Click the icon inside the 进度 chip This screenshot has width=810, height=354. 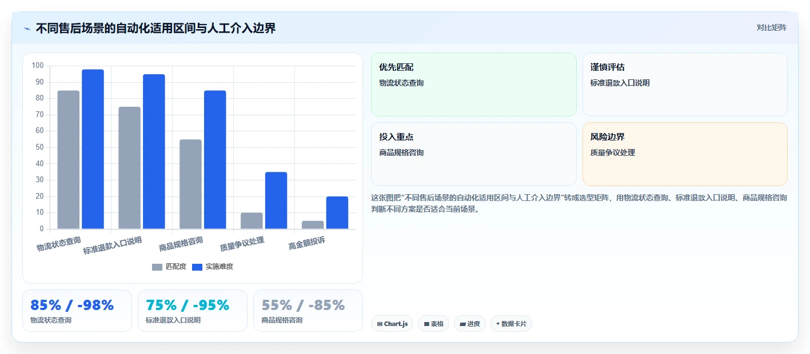(x=462, y=324)
